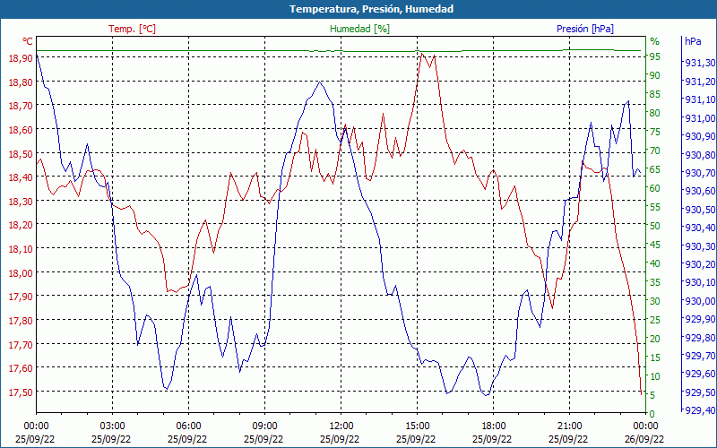717x448 pixels.
Task: Click the 15:00 time axis label
Action: (x=417, y=426)
